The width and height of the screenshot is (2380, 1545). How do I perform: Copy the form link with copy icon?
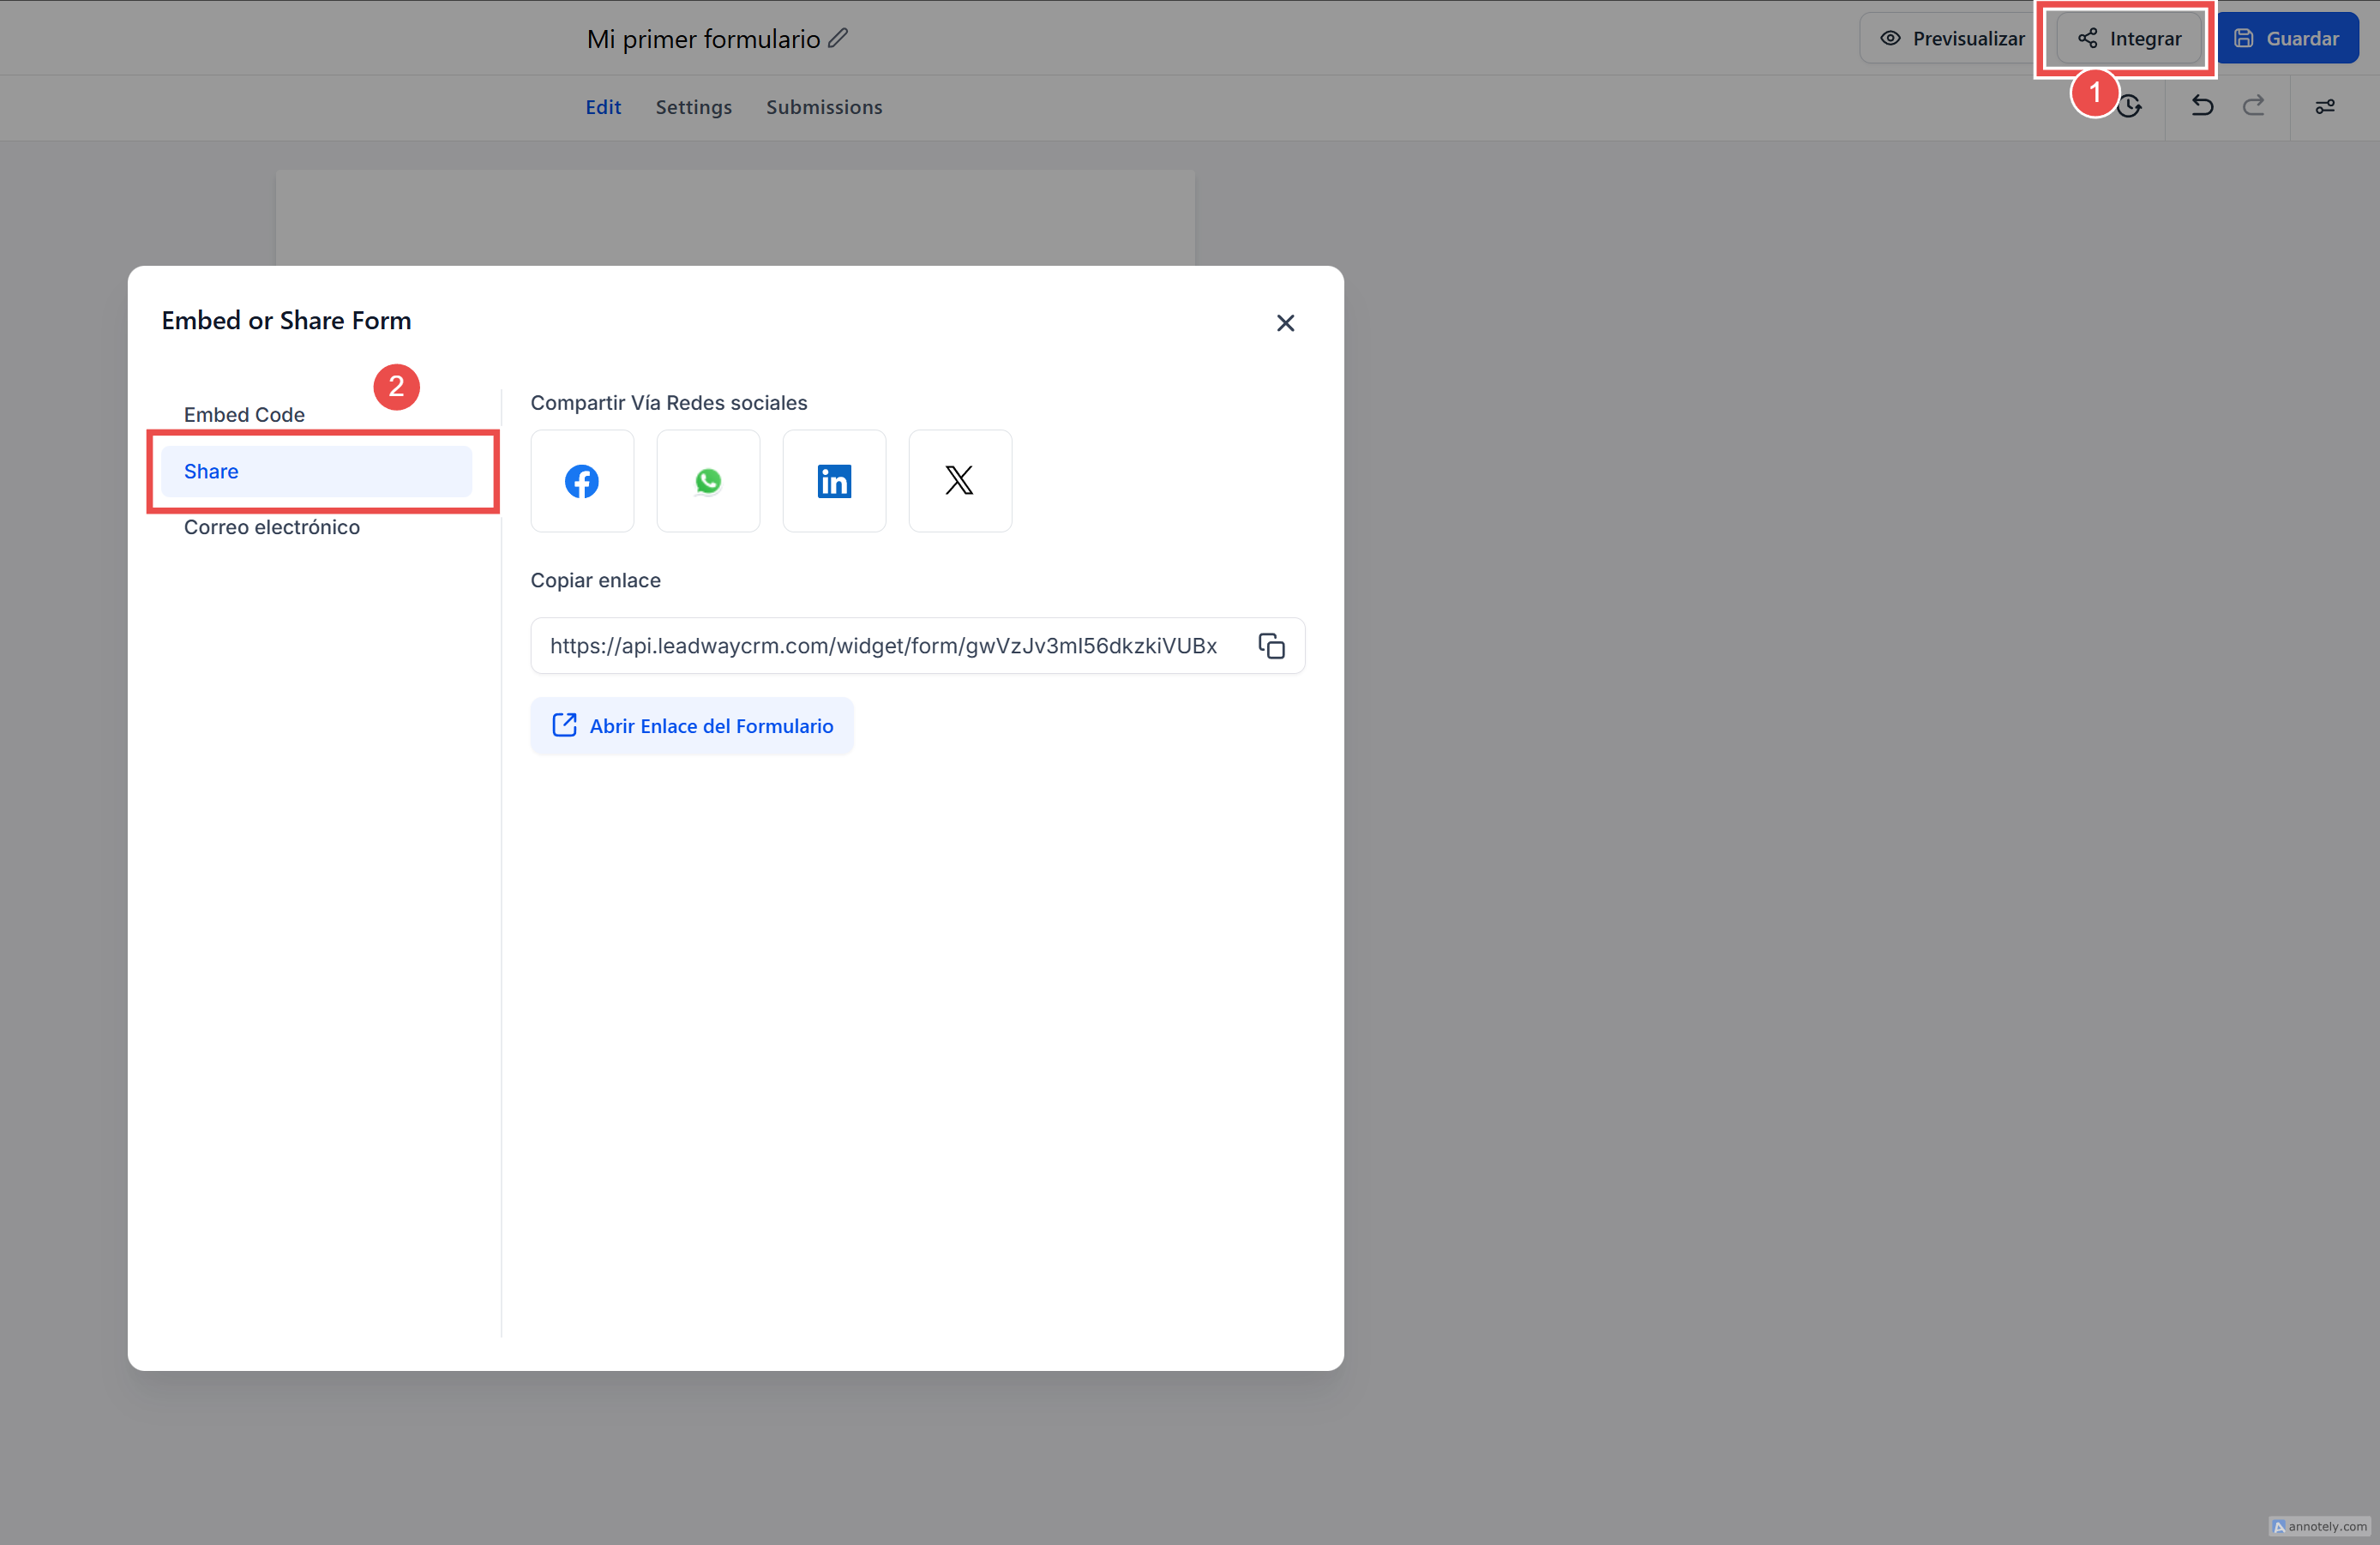1271,646
